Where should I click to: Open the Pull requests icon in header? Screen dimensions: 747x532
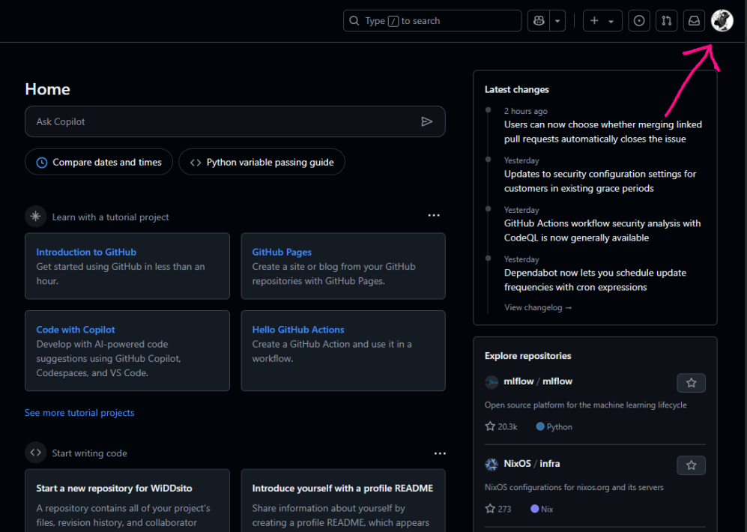tap(667, 21)
